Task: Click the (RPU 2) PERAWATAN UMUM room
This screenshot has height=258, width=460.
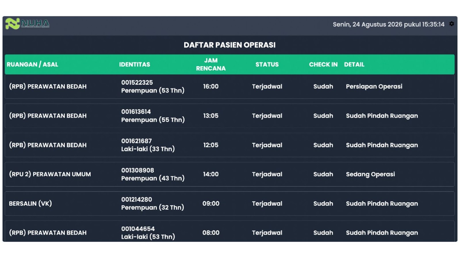Action: coord(50,174)
